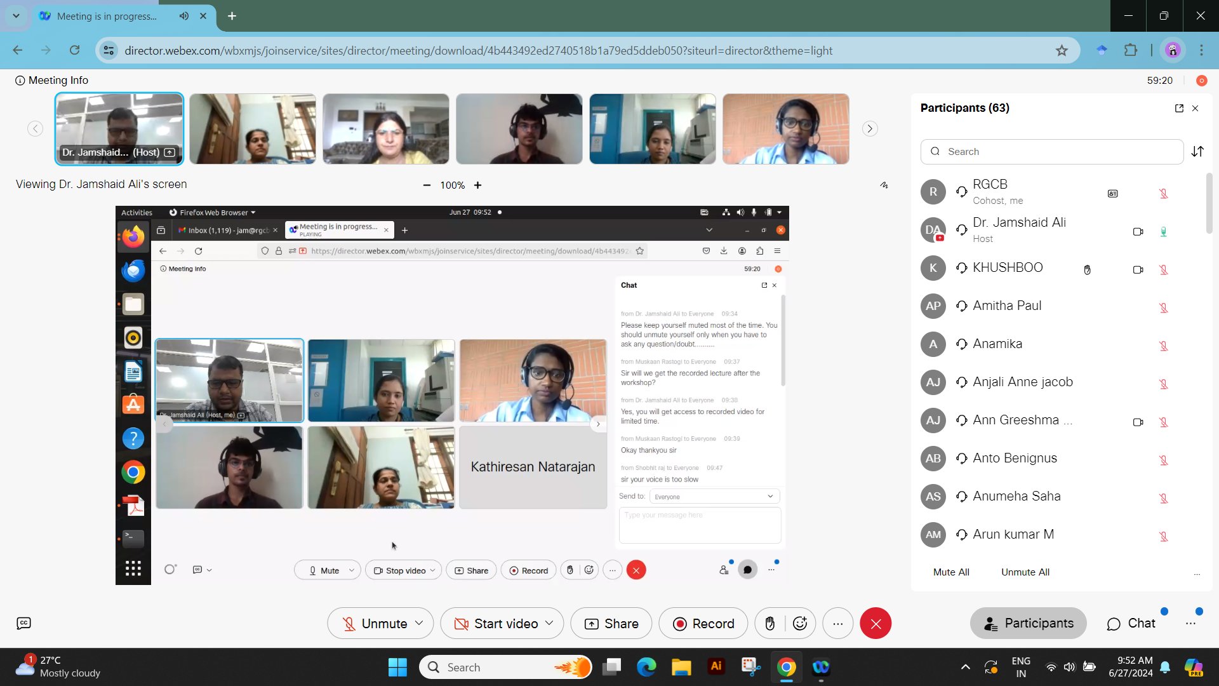Show hidden system tray icons
Image resolution: width=1219 pixels, height=686 pixels.
point(965,667)
